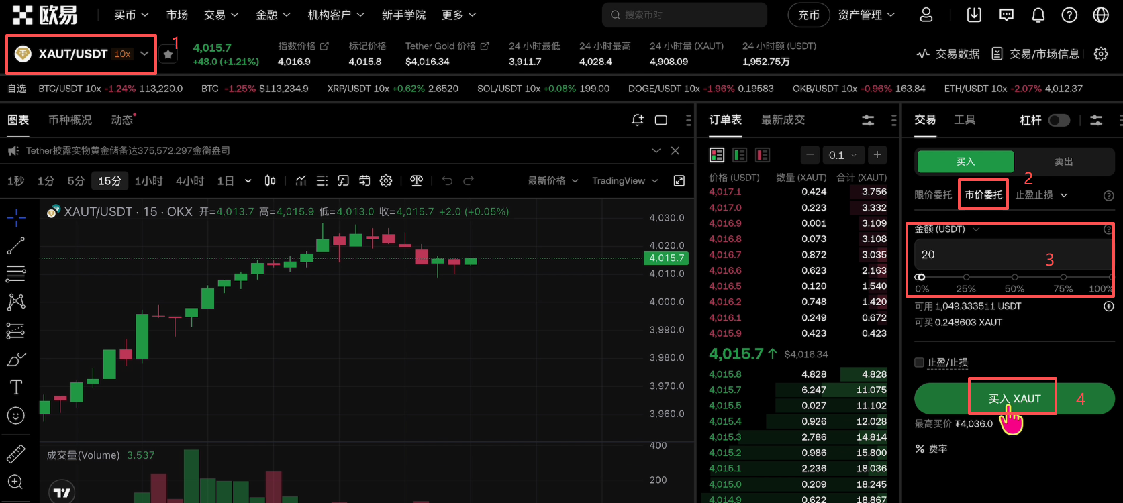Show asks-only order book view
Screen dimensions: 1123x503
(763, 155)
